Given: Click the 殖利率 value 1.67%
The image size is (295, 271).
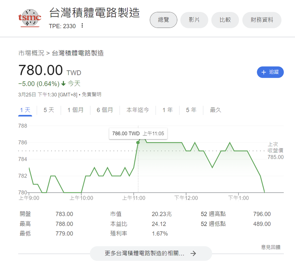Looking at the screenshot, I should 160,234.
